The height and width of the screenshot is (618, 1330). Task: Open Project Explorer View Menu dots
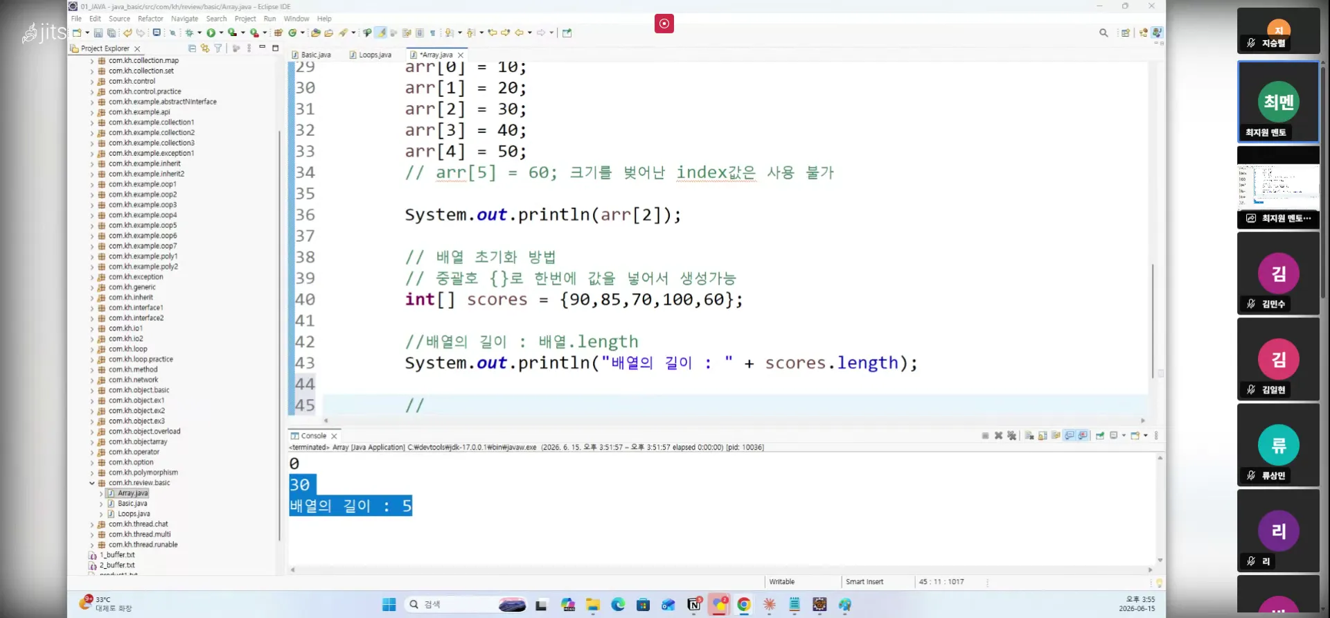point(249,48)
